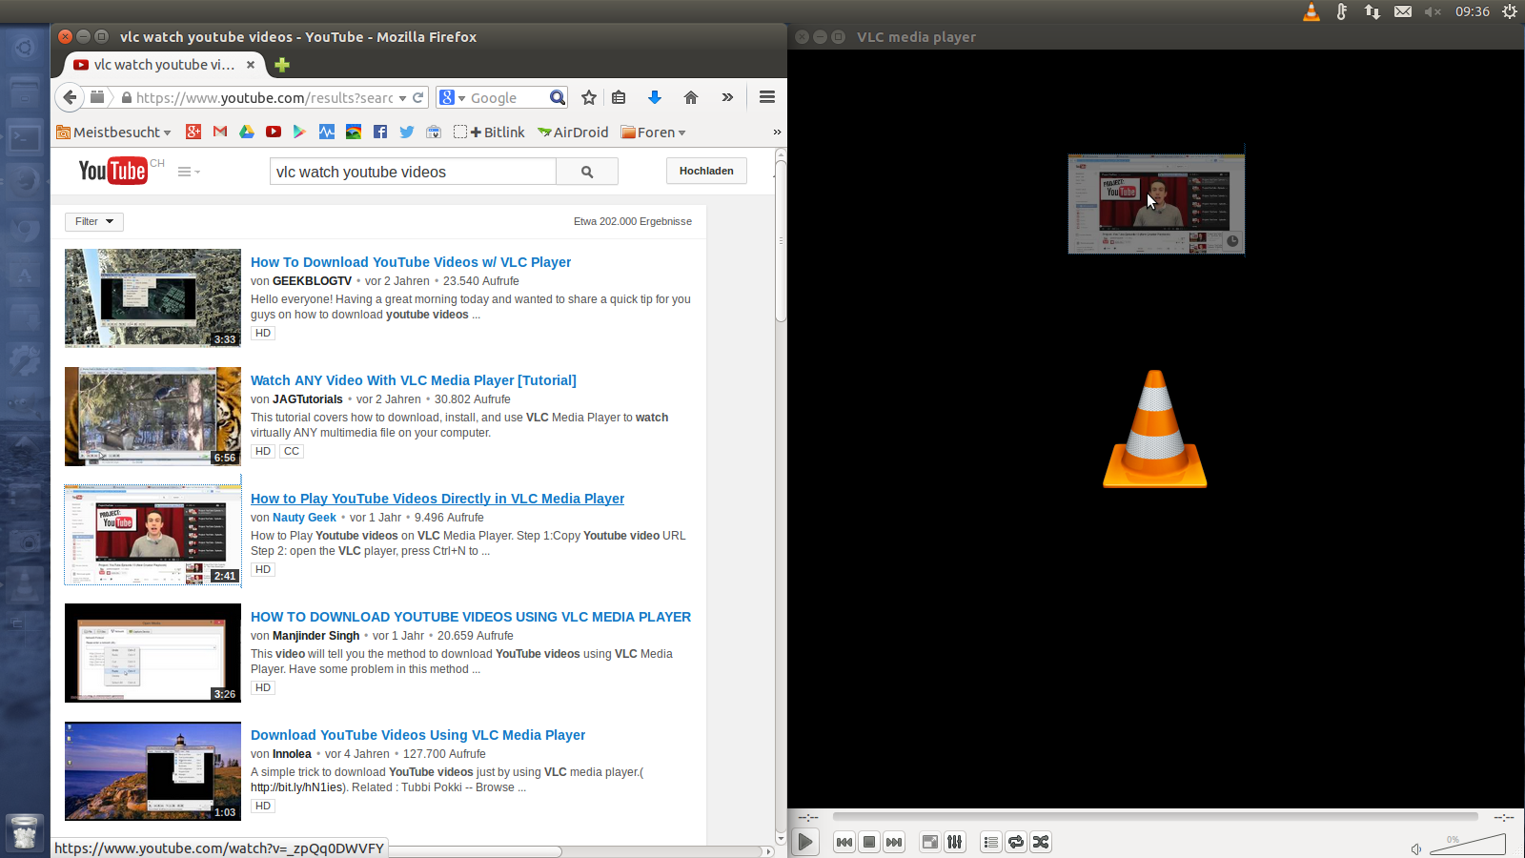The height and width of the screenshot is (858, 1525).
Task: Open Firefox hamburger menu
Action: pyautogui.click(x=767, y=97)
